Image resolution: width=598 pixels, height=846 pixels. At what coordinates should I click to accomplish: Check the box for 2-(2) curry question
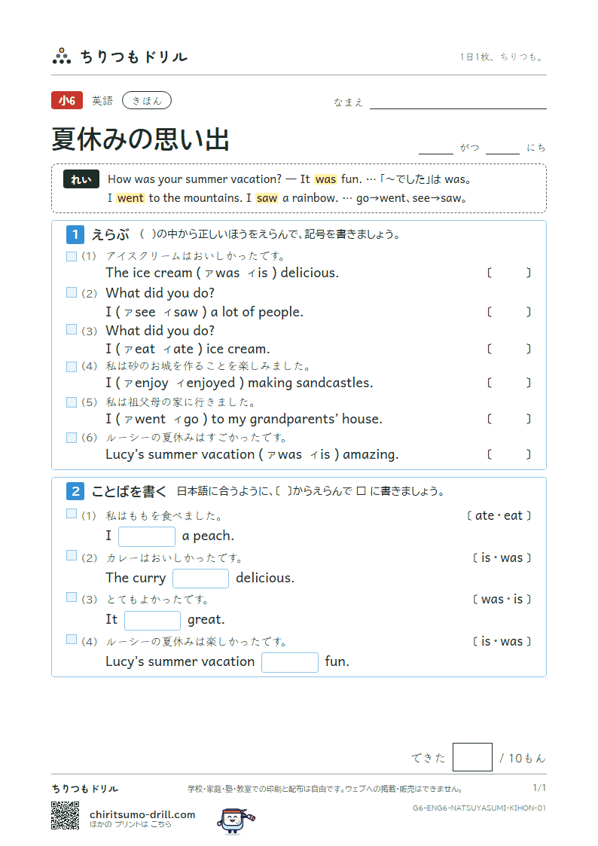[x=72, y=555]
